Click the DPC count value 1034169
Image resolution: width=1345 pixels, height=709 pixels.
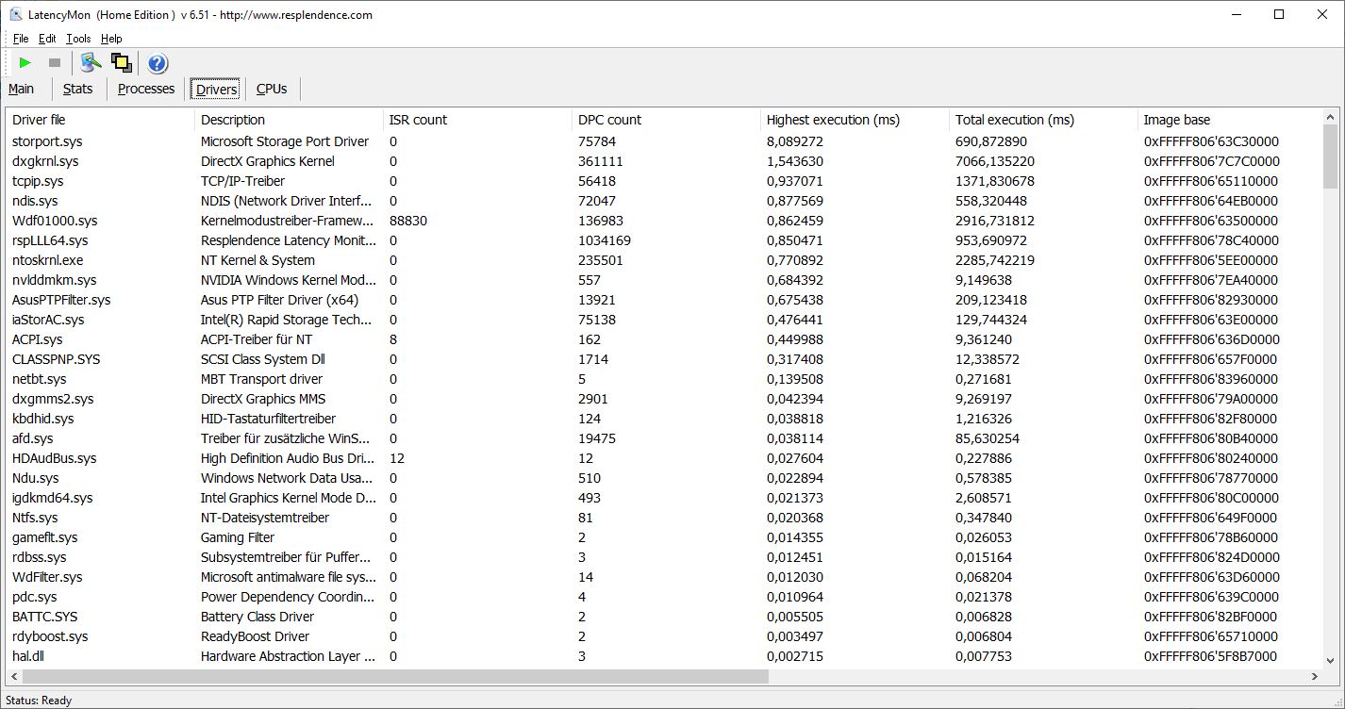point(605,240)
